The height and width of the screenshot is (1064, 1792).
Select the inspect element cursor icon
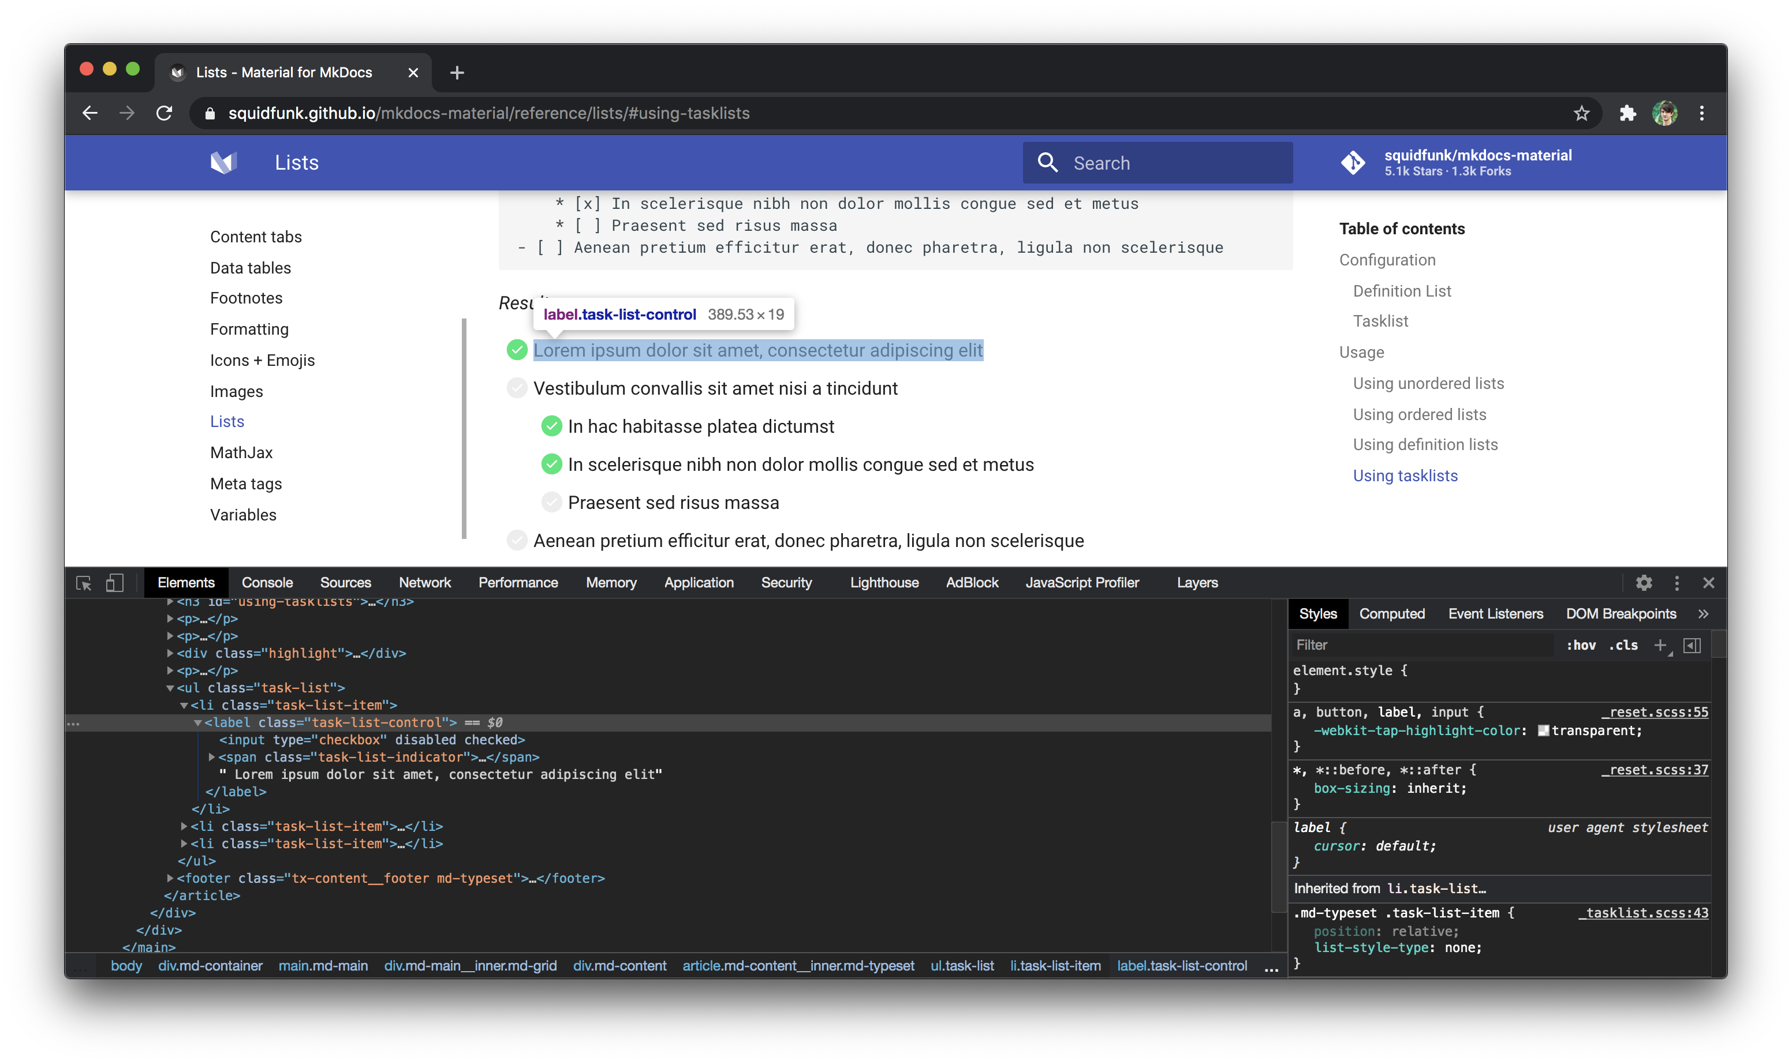coord(84,583)
